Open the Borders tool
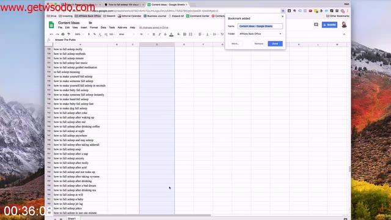The image size is (391, 220). 185,34
